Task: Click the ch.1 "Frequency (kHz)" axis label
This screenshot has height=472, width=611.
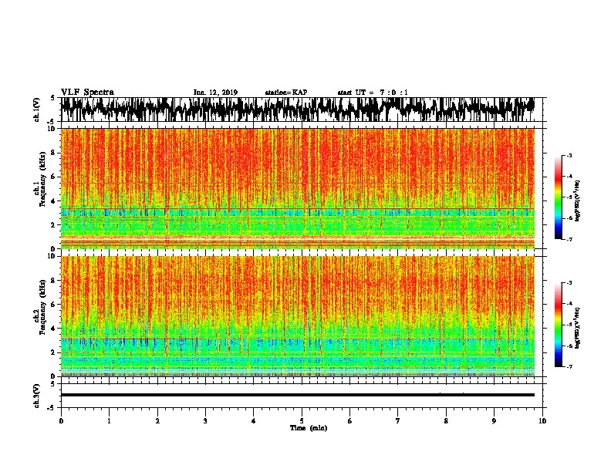Action: coord(42,179)
